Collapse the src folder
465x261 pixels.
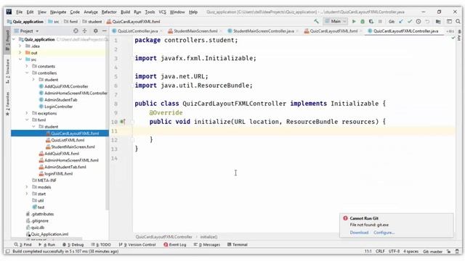point(20,59)
